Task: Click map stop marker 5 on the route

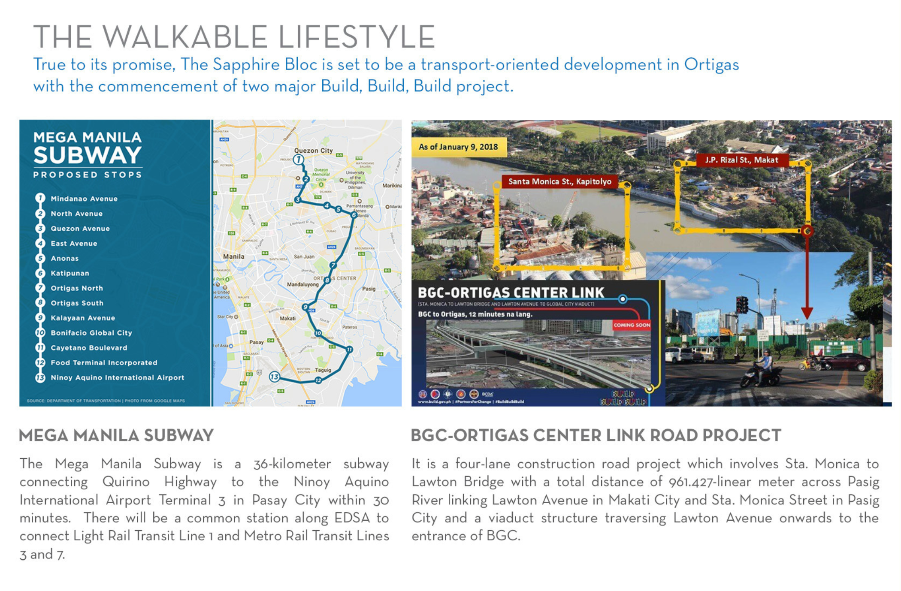Action: click(x=338, y=209)
